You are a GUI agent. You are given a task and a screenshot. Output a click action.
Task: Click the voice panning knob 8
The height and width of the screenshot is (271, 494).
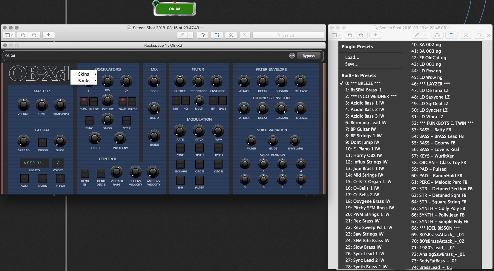tap(301, 179)
